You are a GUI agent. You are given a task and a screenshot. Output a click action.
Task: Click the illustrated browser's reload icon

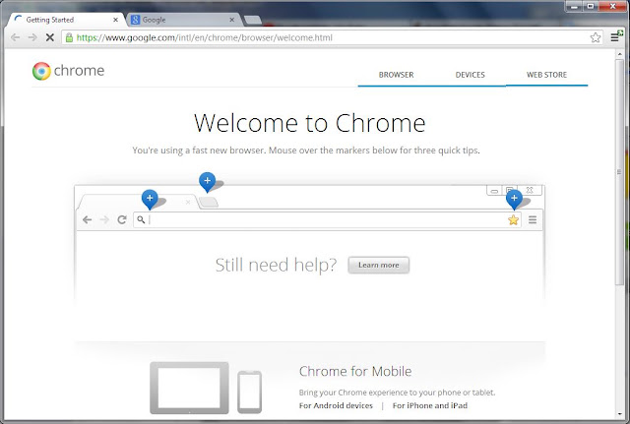[122, 219]
